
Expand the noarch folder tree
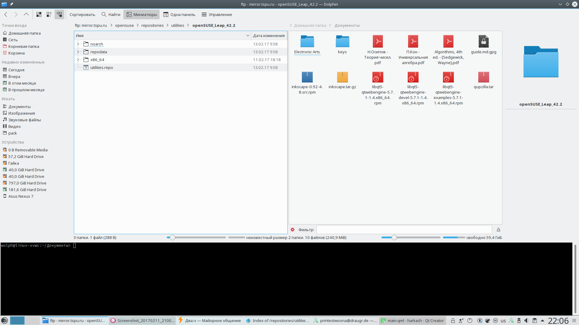[78, 44]
